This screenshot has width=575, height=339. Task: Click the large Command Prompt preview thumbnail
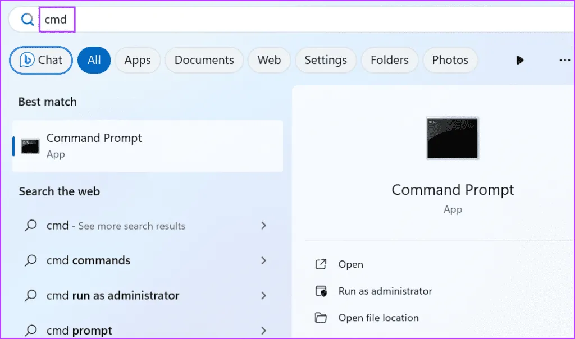tap(452, 138)
